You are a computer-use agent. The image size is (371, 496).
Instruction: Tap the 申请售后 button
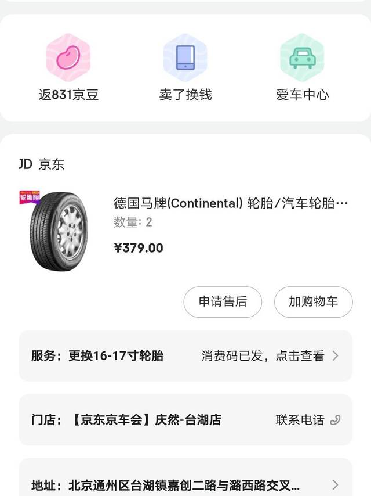(x=223, y=302)
